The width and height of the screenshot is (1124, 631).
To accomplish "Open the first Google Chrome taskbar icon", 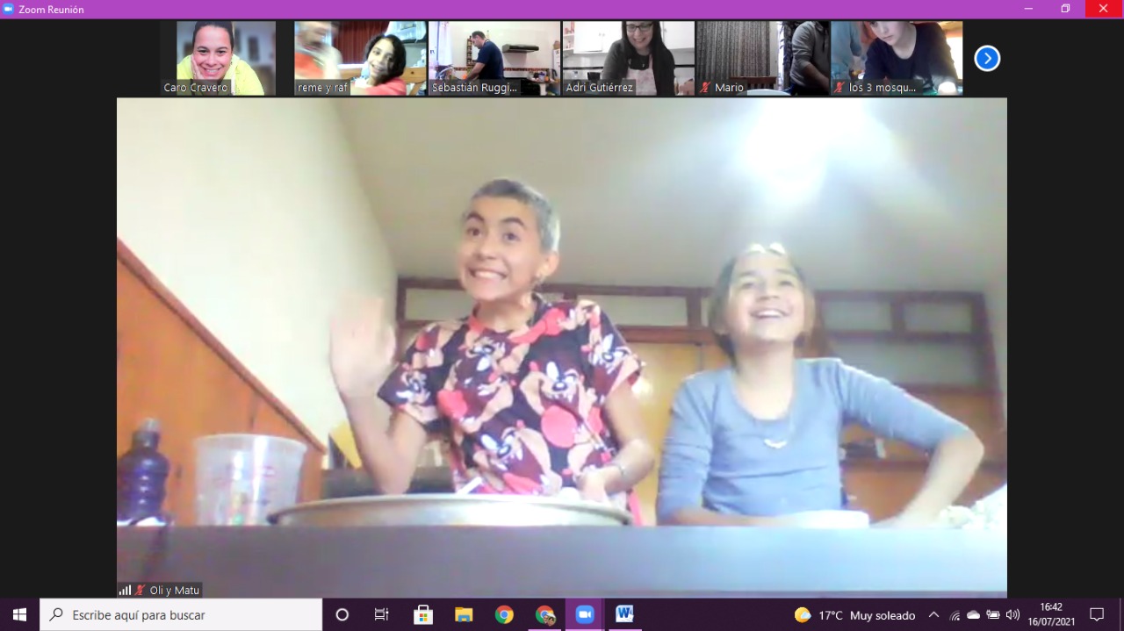I will click(504, 614).
